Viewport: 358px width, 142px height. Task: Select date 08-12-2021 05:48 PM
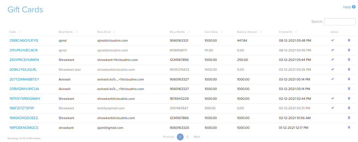[x=295, y=40]
